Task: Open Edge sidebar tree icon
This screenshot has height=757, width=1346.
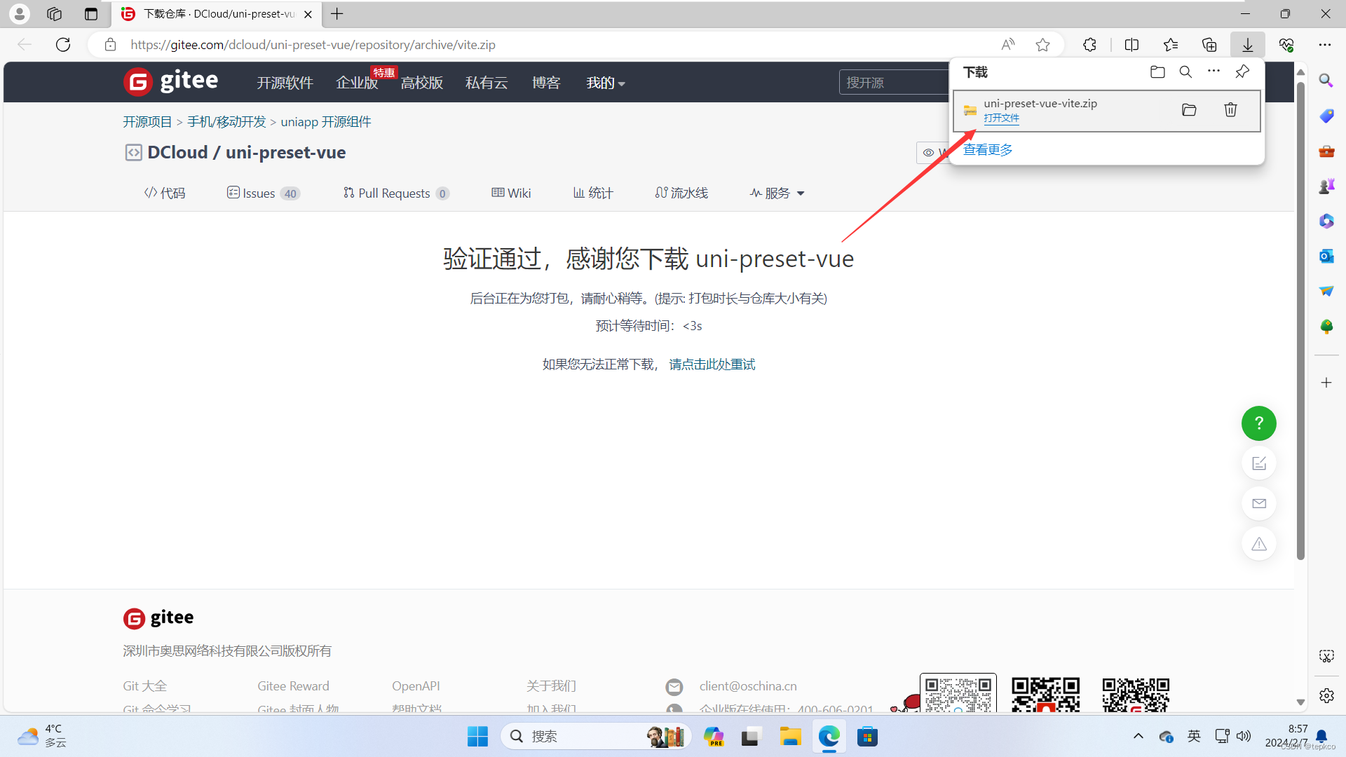Action: [x=1326, y=326]
